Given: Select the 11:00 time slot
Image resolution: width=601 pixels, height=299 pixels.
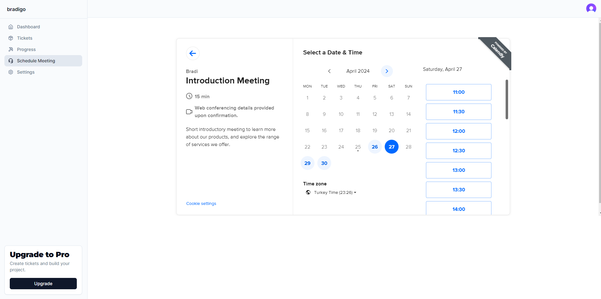Looking at the screenshot, I should 459,92.
